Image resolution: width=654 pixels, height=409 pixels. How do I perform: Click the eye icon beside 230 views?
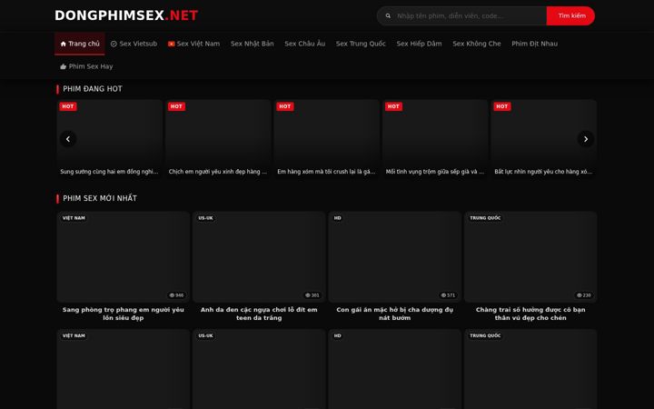pos(580,295)
